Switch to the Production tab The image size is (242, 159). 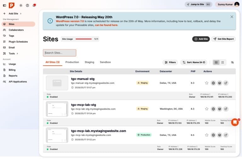(72, 62)
